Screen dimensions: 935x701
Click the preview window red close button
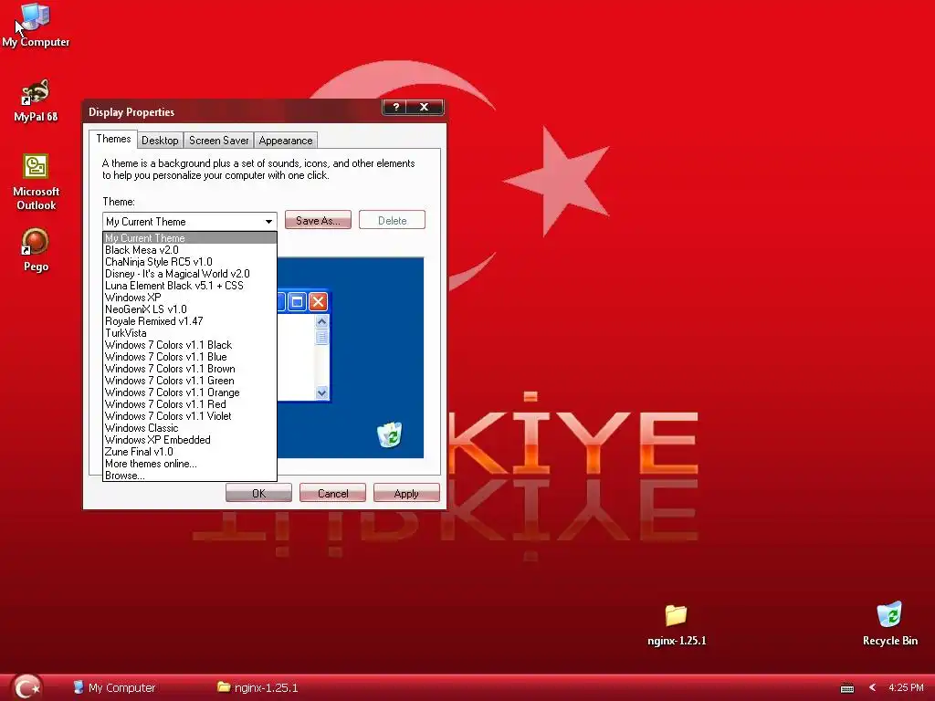point(318,301)
